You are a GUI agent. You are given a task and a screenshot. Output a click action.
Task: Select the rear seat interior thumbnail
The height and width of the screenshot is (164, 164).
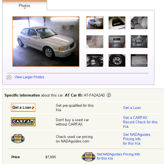pyautogui.click(x=95, y=42)
